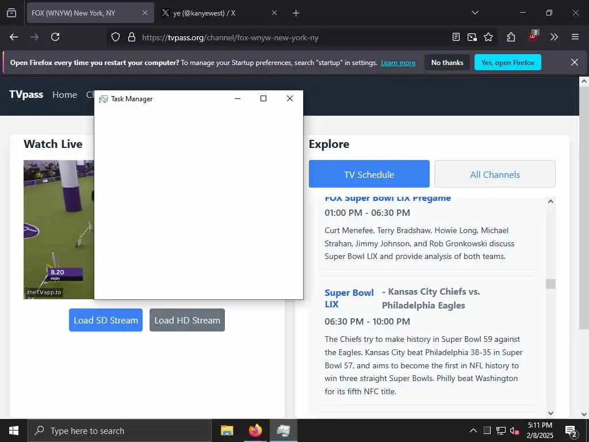Screen dimensions: 589x442
Task: Click the 01:00 PM - 06:30 PM time text
Action: (x=367, y=213)
